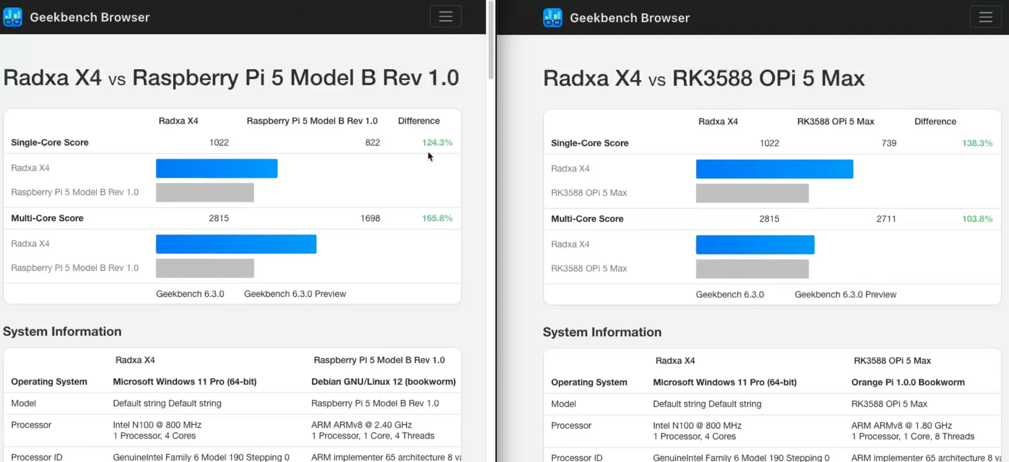Image resolution: width=1009 pixels, height=462 pixels.
Task: Click Raspberry Pi gray multi-core bar
Action: [205, 268]
